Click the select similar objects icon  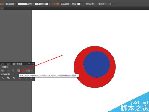pos(110,4)
